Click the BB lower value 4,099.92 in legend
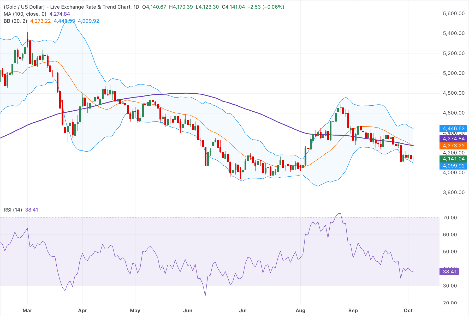This screenshot has width=469, height=319. click(88, 21)
